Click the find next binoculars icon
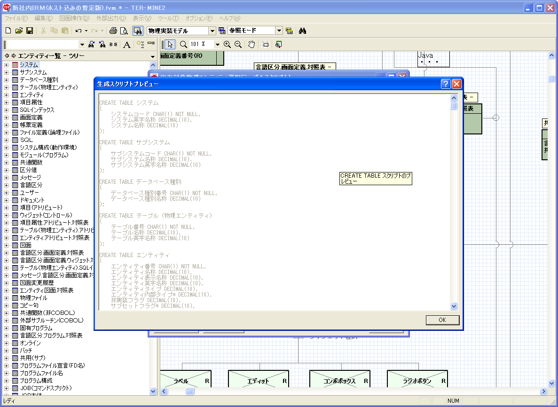The width and height of the screenshot is (558, 407). 92,45
